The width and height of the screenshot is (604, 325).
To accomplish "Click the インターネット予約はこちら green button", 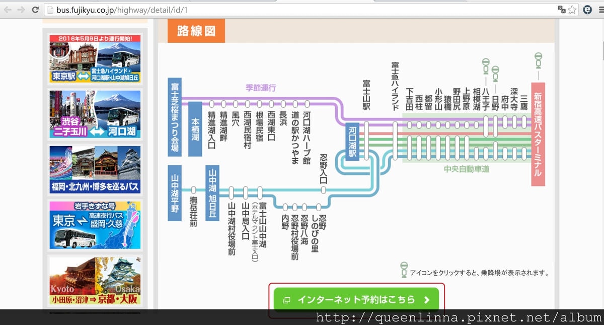I will tap(356, 299).
